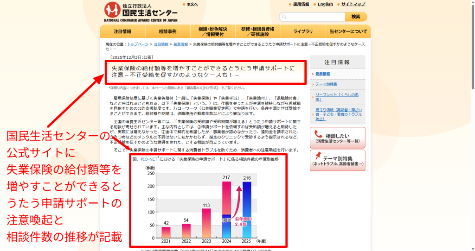Image resolution: width=475 pixels, height=251 pixels.
Task: Open the 注目情報 navigation tab
Action: pos(122,31)
